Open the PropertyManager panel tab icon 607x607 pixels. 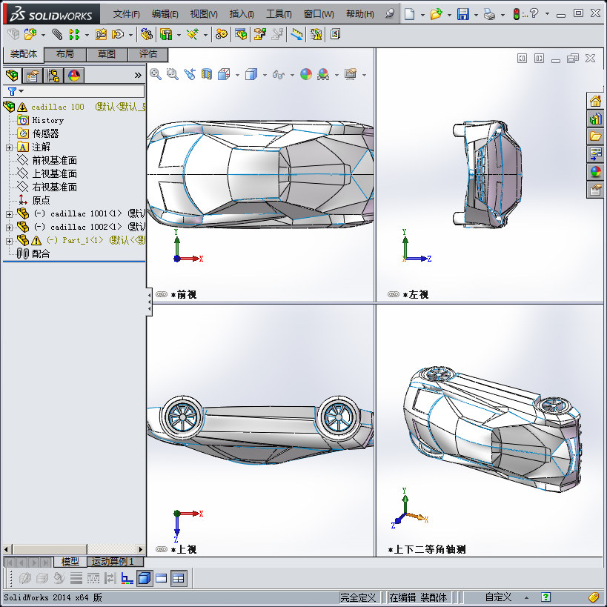point(33,76)
